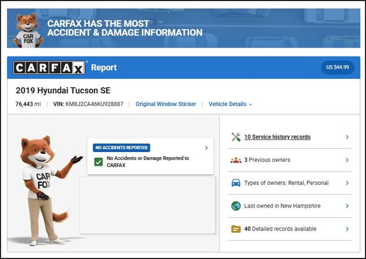Click the NO ACCIDENTS REPORTED badge
This screenshot has height=259, width=366.
click(121, 148)
